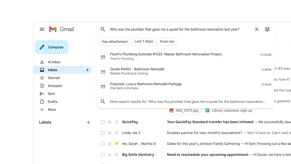Open Library volunteer sign-up attachment chip
Viewport: 291px width, 164px height.
coord(229,111)
